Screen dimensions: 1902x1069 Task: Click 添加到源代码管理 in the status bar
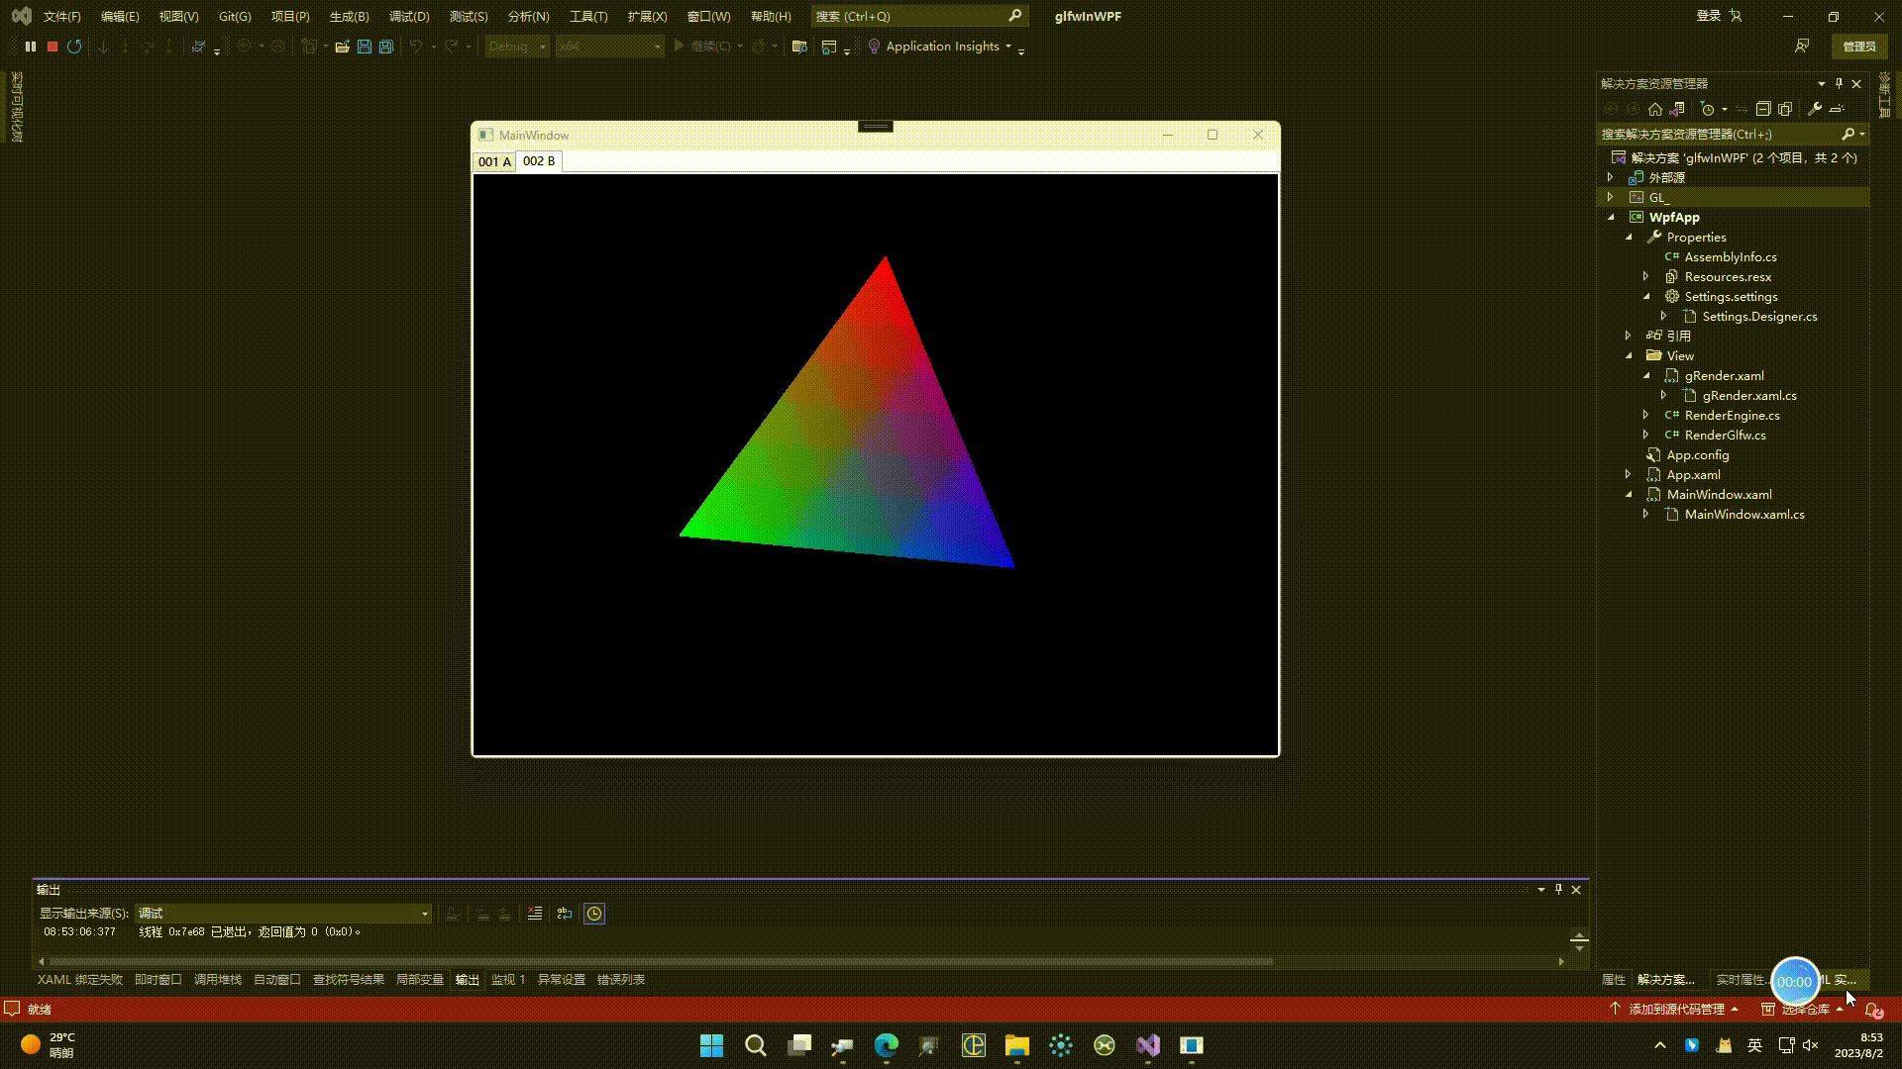[1680, 1009]
